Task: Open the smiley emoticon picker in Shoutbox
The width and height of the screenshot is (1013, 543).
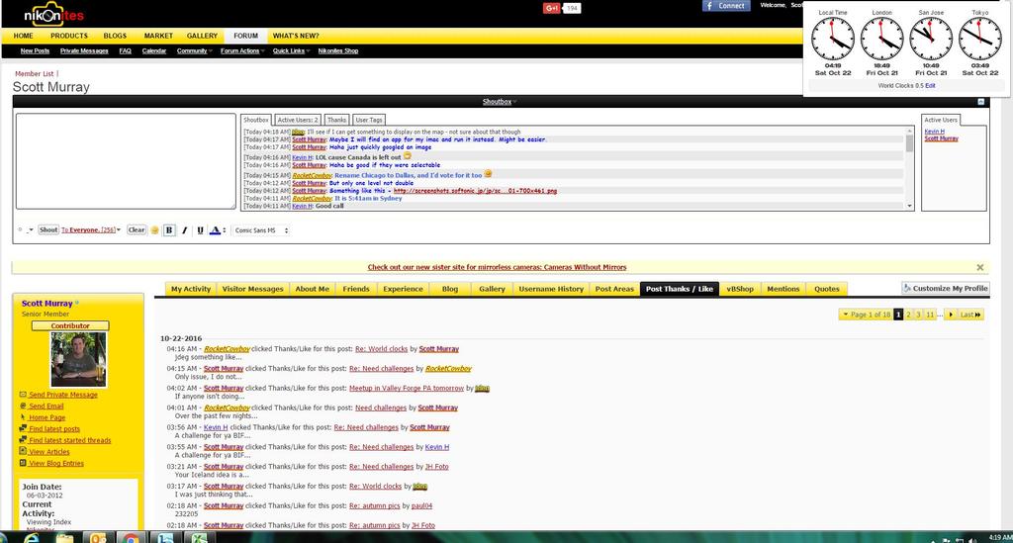Action: click(x=155, y=230)
